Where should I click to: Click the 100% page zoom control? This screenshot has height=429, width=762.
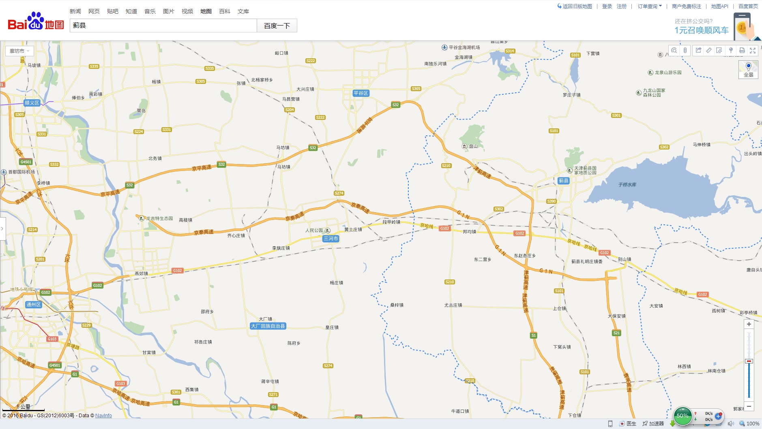pos(749,424)
